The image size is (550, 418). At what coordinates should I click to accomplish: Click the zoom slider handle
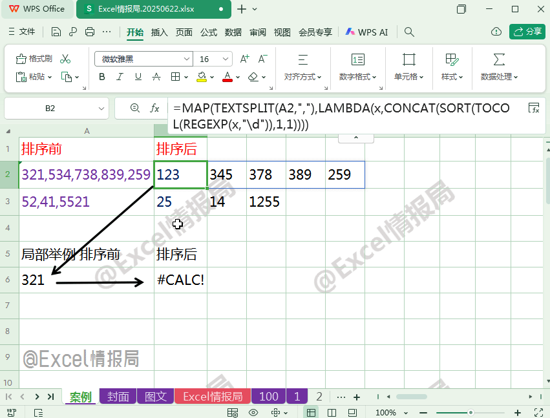tap(471, 412)
